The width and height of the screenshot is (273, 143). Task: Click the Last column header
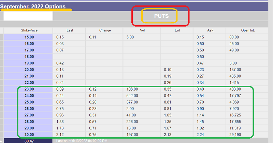point(70,30)
